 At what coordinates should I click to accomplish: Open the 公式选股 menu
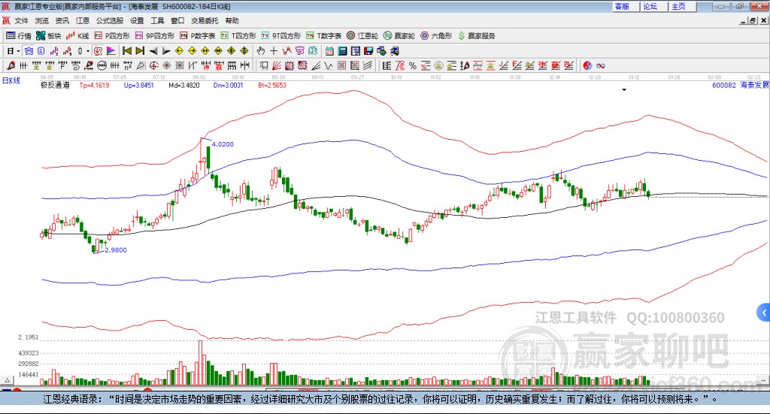(110, 20)
